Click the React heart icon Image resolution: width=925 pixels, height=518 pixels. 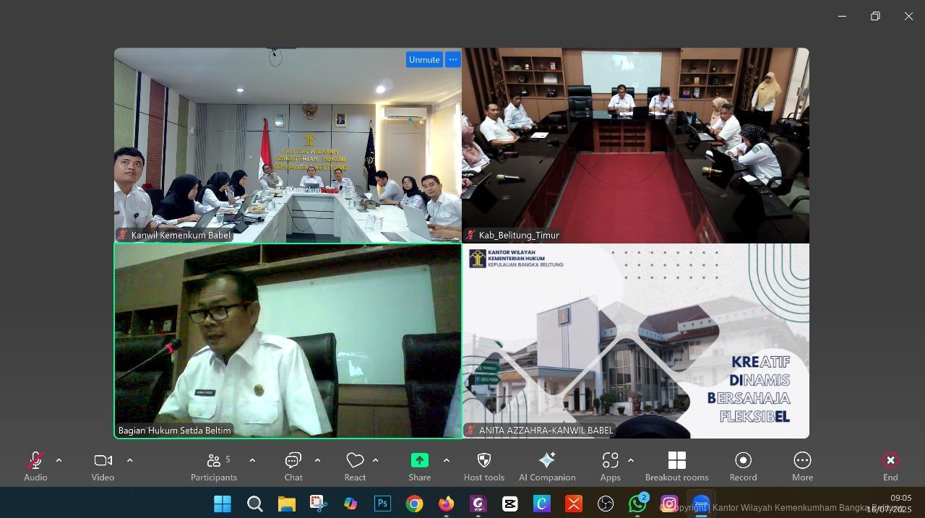tap(355, 461)
